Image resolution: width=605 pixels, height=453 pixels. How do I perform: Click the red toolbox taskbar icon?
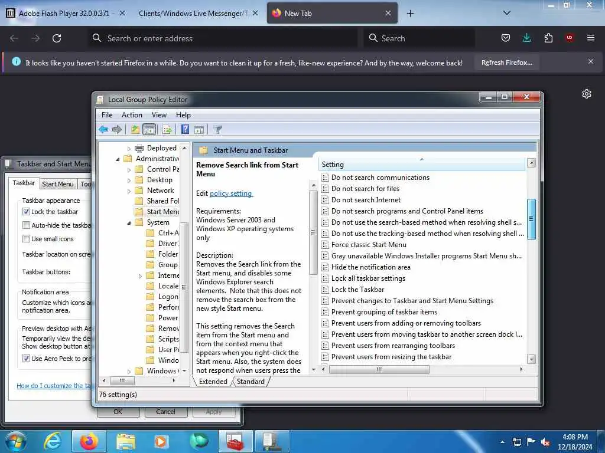point(235,441)
